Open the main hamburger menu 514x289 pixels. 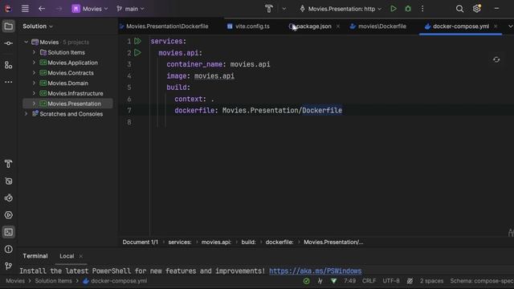tap(25, 9)
